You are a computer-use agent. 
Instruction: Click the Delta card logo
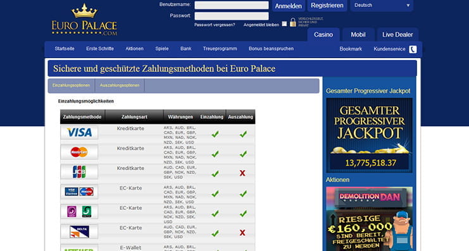pos(79,231)
